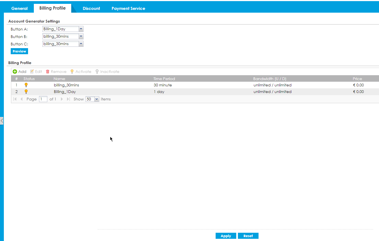Click the Inactivate lightbulb icon
Image resolution: width=379 pixels, height=241 pixels.
pyautogui.click(x=97, y=72)
